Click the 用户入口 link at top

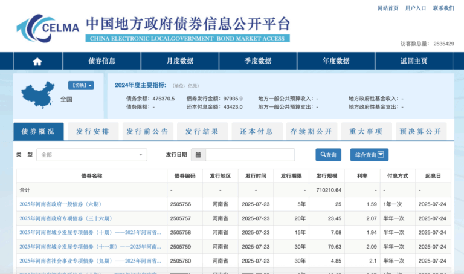pyautogui.click(x=416, y=8)
